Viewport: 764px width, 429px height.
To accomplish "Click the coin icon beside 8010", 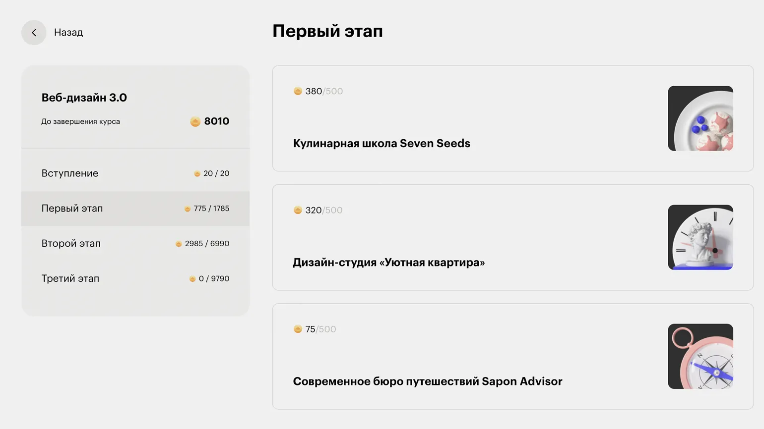I will pyautogui.click(x=195, y=121).
